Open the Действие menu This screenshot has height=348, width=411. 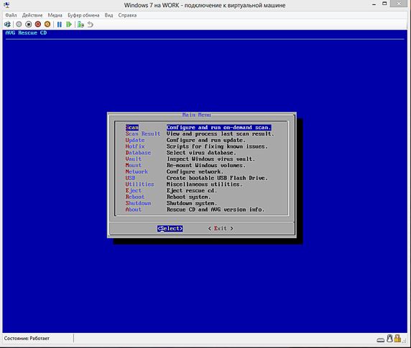click(32, 15)
